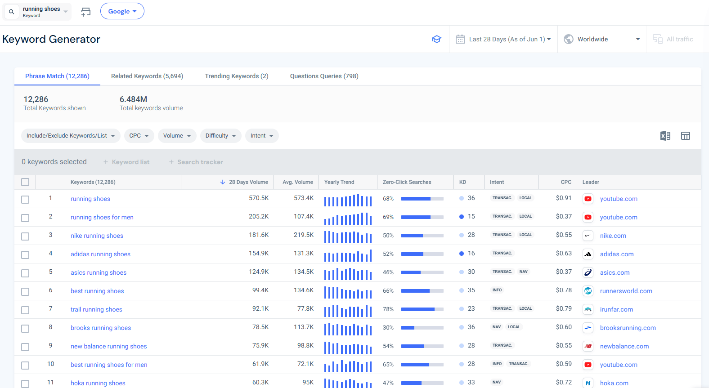Click the Hoka logo icon
709x388 pixels.
[588, 383]
